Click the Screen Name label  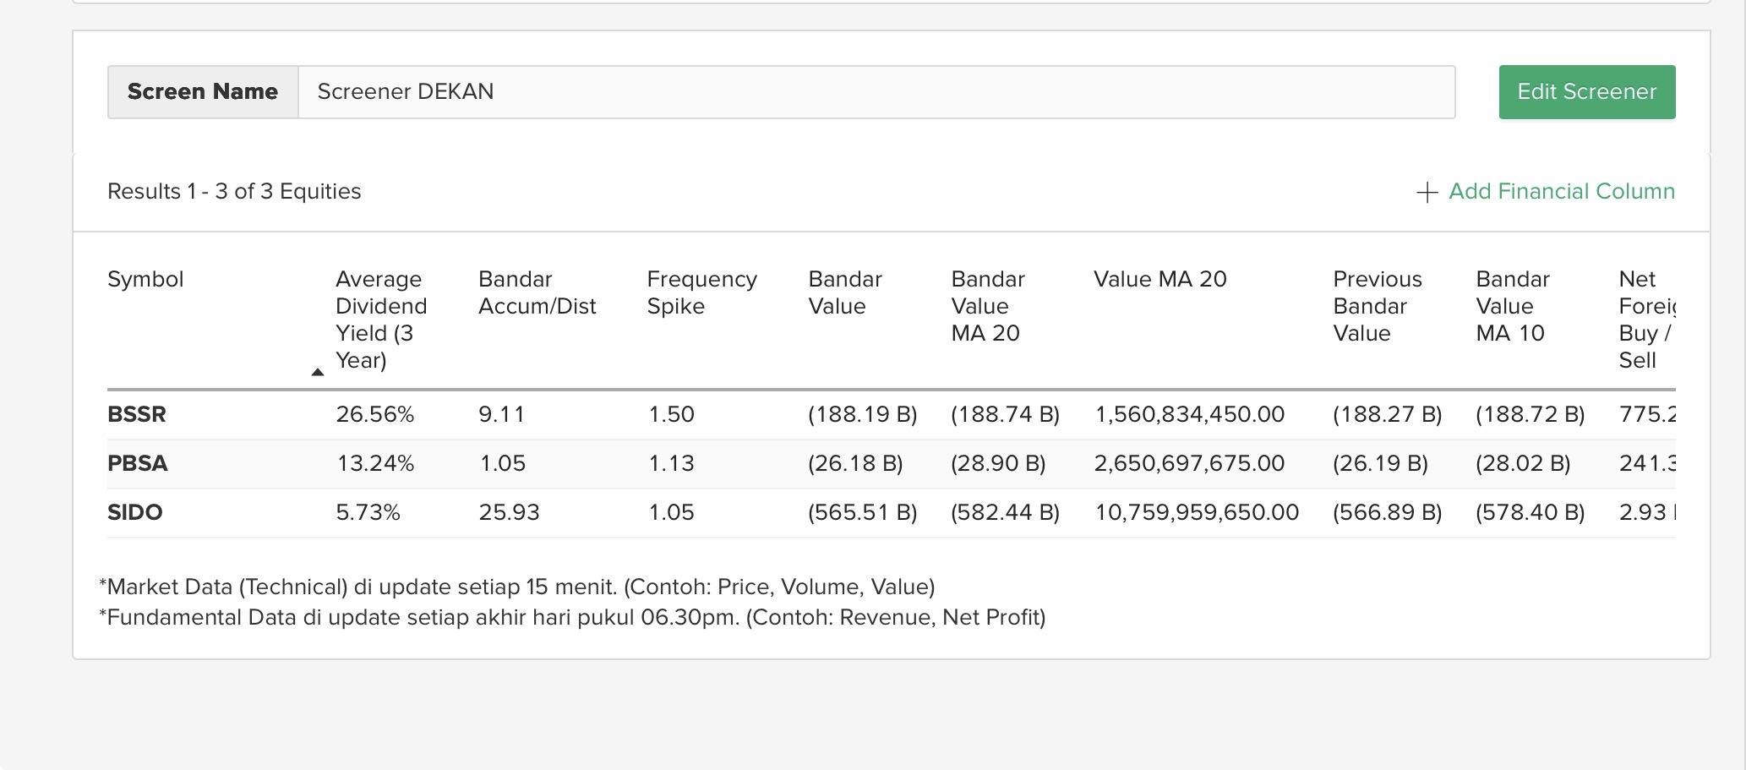click(x=203, y=92)
